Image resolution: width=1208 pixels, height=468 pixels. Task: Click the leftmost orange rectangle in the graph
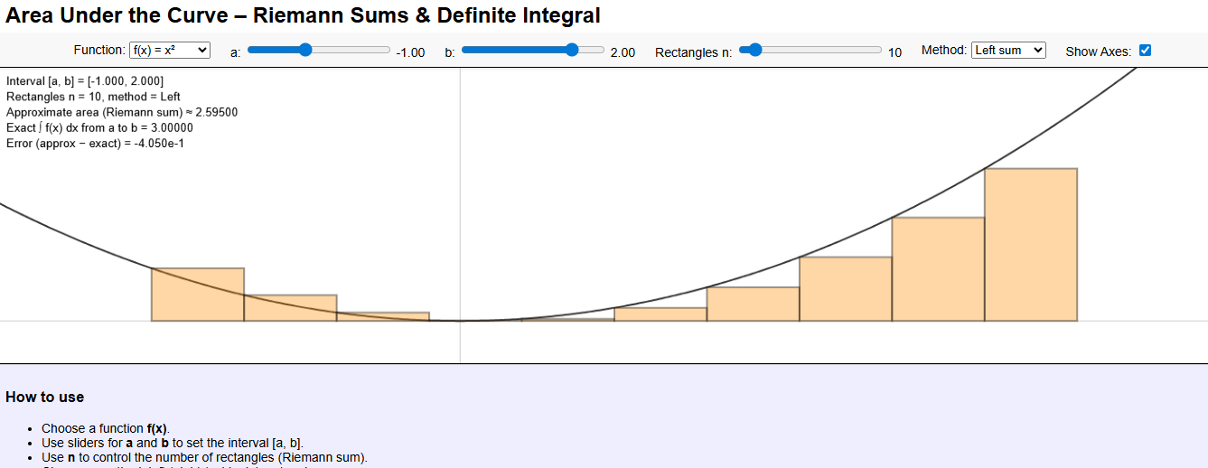pyautogui.click(x=197, y=295)
